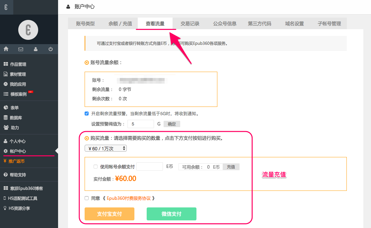Toggle the 开启剩余流量预警 checkbox
This screenshot has width=371, height=228.
point(87,114)
